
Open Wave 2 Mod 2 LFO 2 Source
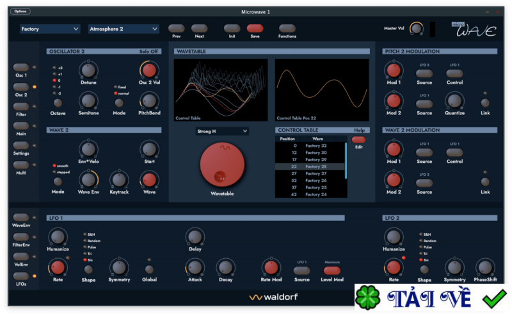(424, 183)
